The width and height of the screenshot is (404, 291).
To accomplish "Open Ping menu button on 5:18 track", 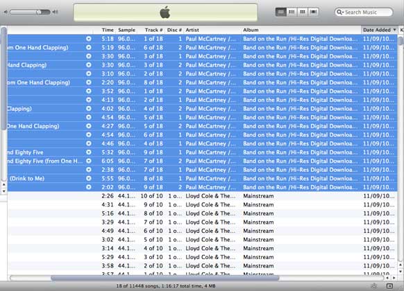I will coord(89,39).
